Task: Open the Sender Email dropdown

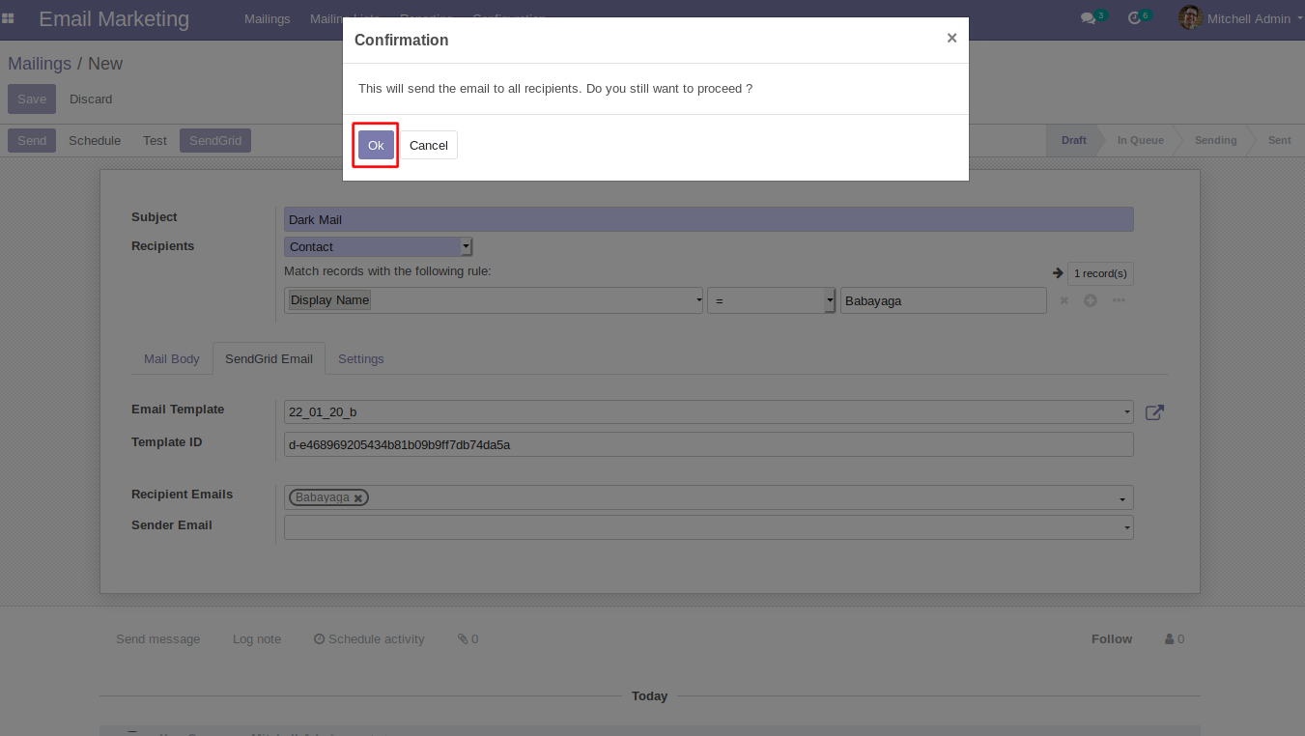Action: (x=709, y=527)
